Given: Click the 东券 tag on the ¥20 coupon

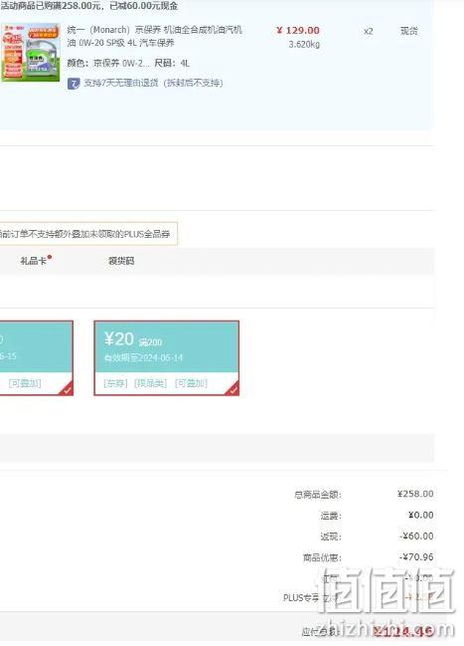Looking at the screenshot, I should (115, 383).
